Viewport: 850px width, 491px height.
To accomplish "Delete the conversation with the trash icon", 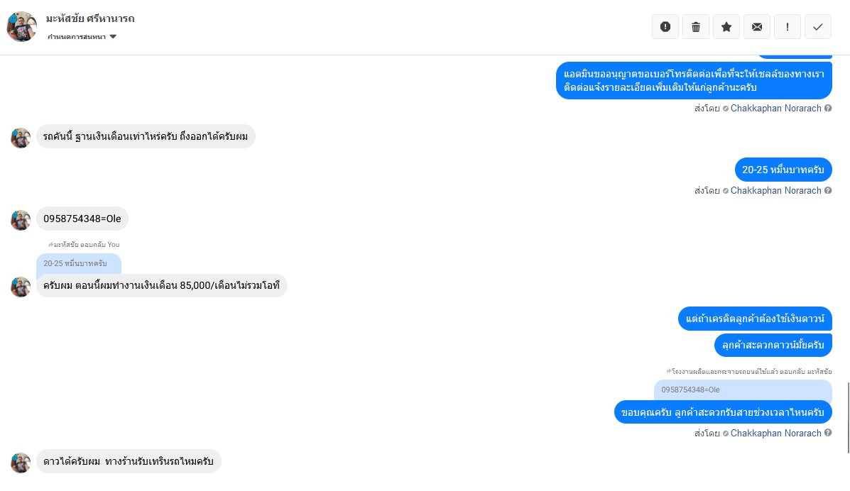I will (696, 27).
